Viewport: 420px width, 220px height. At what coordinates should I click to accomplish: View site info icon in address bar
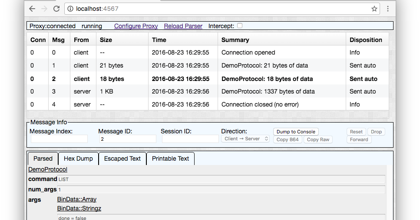(x=71, y=9)
